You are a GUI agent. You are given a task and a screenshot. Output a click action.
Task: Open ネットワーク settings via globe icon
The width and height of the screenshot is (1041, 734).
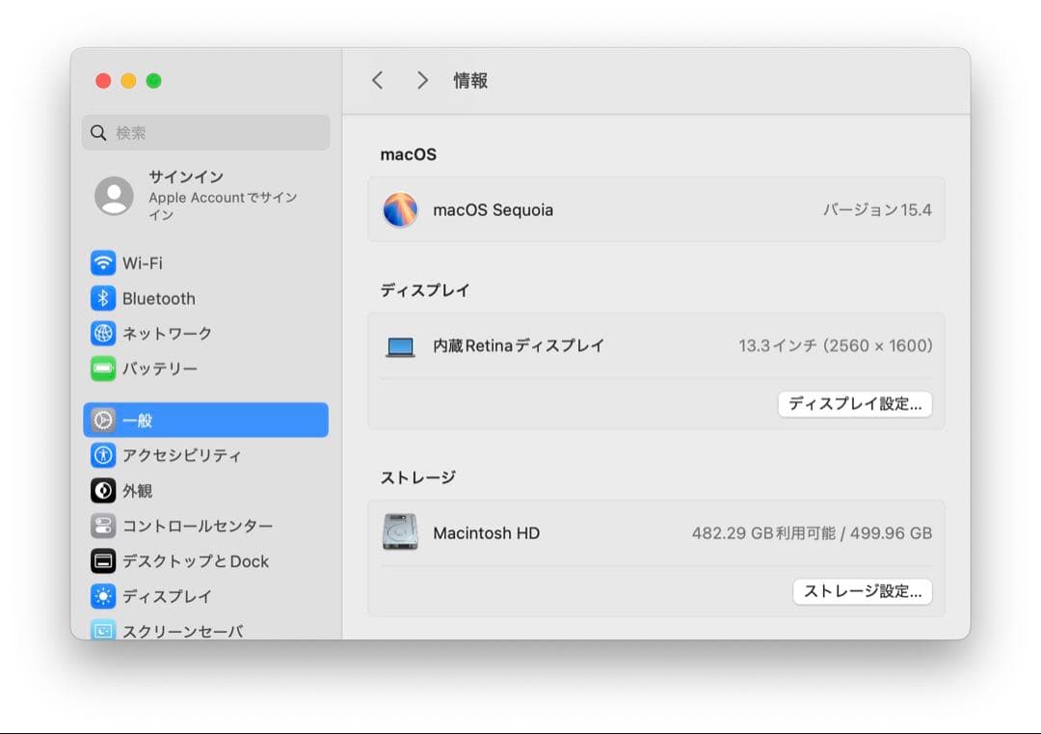tap(103, 333)
